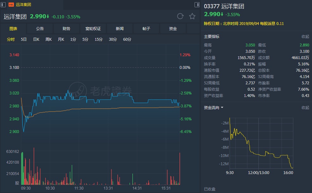Click the 换手率 value 0.21%
312x193 pixels.
click(x=249, y=64)
